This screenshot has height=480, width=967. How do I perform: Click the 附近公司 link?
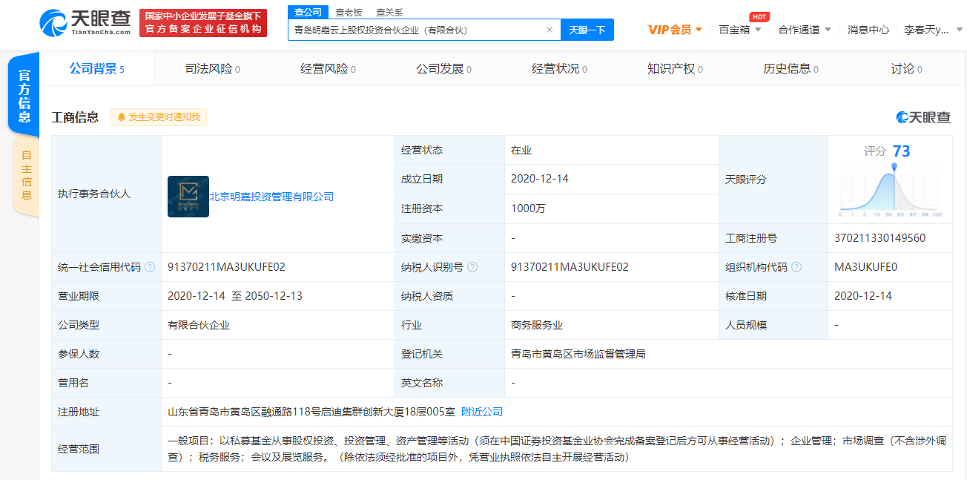pos(482,412)
